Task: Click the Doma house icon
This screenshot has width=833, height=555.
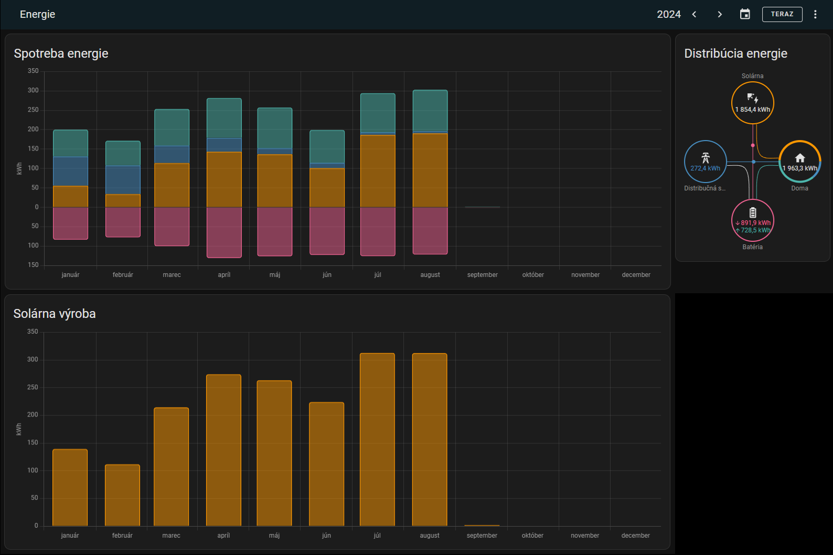Action: [800, 158]
